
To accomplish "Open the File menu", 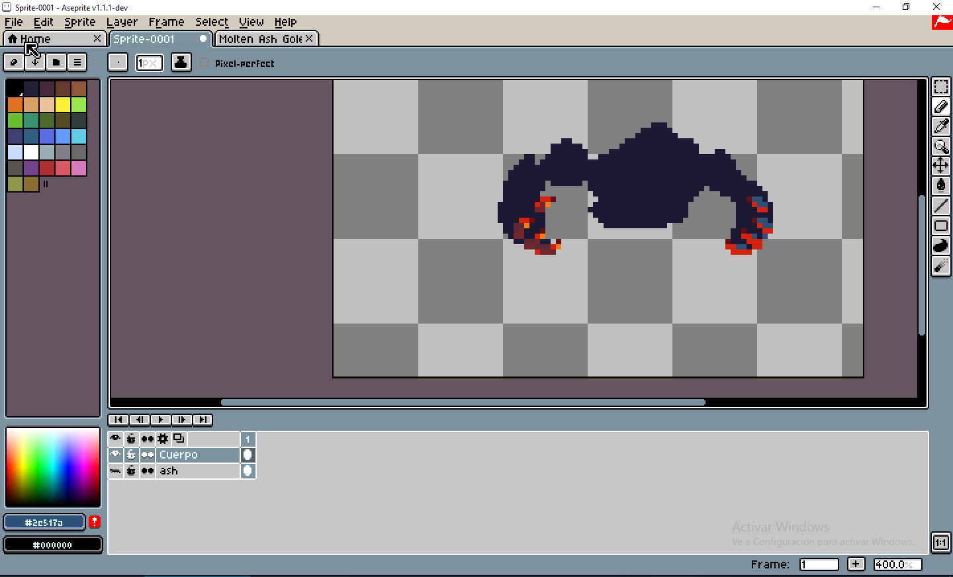I will click(14, 22).
